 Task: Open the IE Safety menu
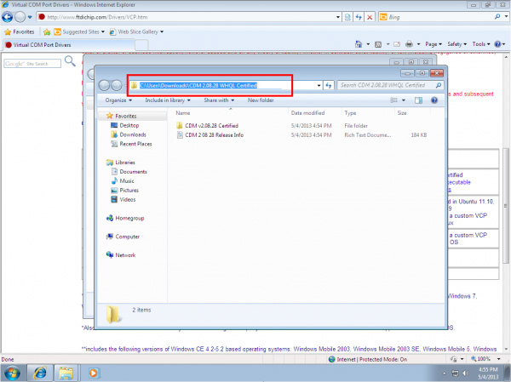pos(456,44)
